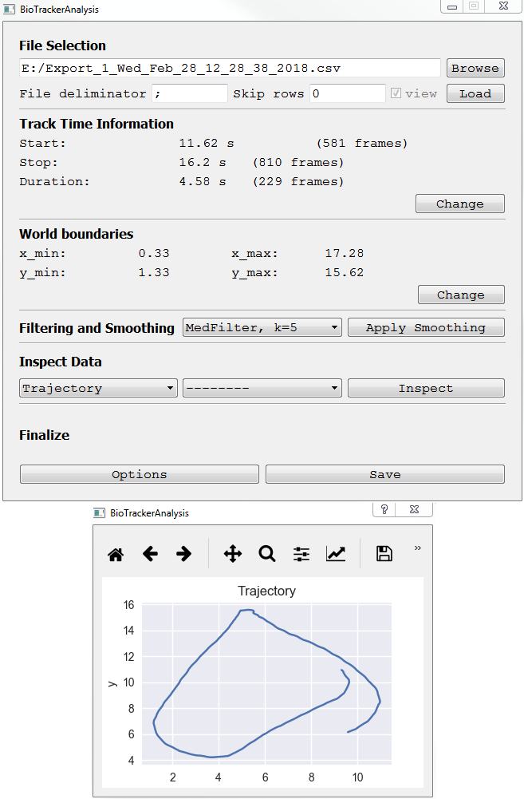
Task: Open MedFilter, k=5 smoothing dropdown
Action: click(x=262, y=327)
